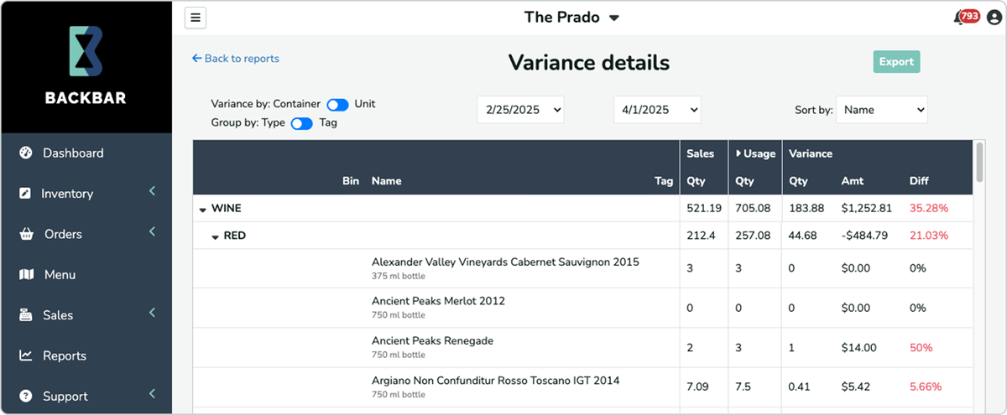Image resolution: width=1007 pixels, height=415 pixels.
Task: Open The Prado location dropdown
Action: tap(571, 17)
